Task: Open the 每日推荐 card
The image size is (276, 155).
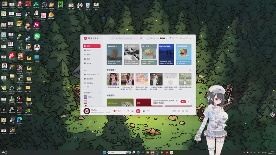Action: (114, 54)
